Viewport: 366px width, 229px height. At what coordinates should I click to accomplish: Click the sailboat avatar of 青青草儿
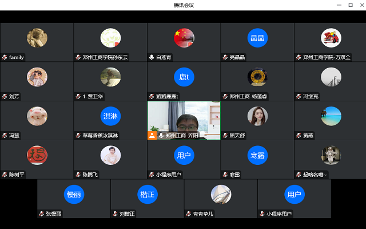[x=221, y=194]
